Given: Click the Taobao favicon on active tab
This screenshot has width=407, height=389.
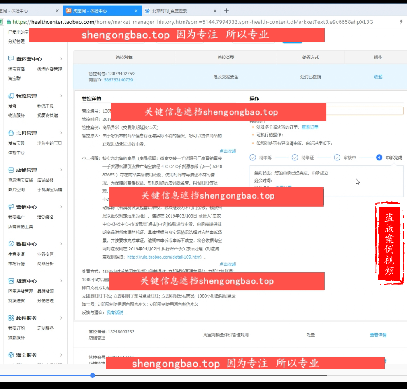Looking at the screenshot, I should click(68, 11).
